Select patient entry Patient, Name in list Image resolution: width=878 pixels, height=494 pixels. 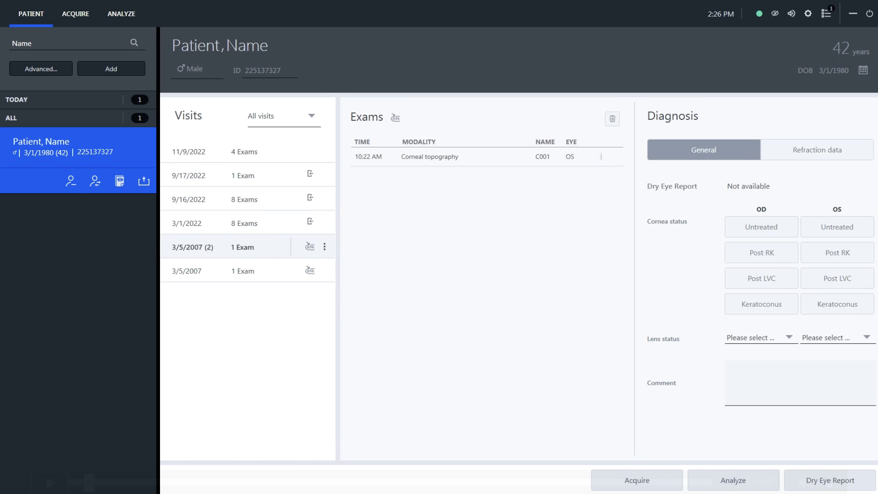point(78,147)
